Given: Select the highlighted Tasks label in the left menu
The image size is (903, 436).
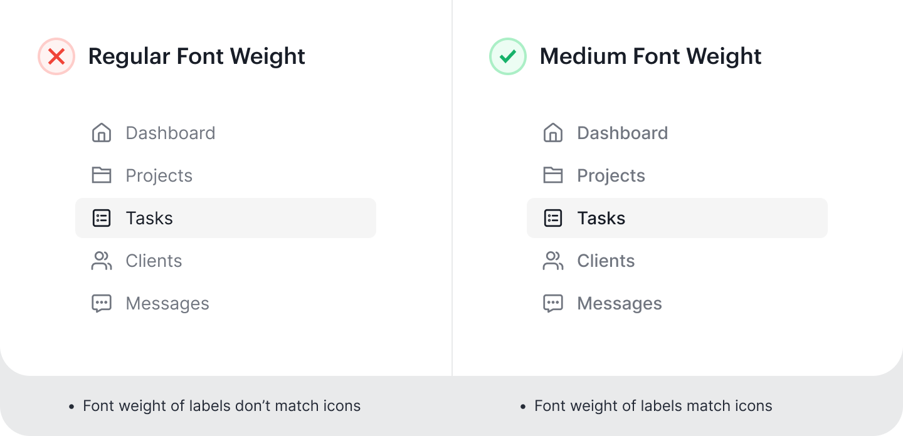Looking at the screenshot, I should pyautogui.click(x=149, y=218).
